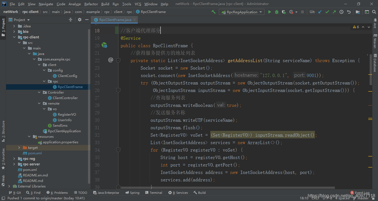Open the File menu
Image resolution: width=378 pixels, height=201 pixels.
(12, 4)
